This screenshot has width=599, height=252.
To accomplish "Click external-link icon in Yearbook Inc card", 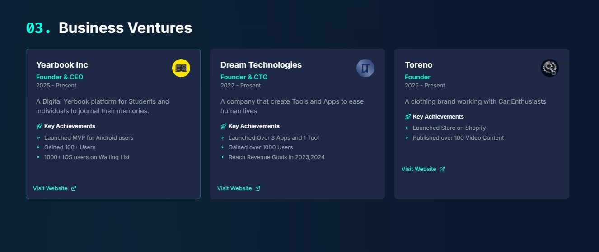I will pyautogui.click(x=74, y=188).
